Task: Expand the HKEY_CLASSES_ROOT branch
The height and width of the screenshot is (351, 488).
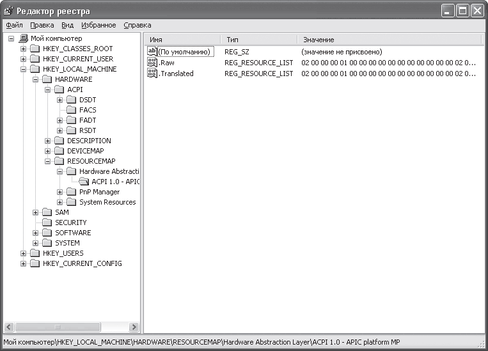Action: click(x=23, y=49)
